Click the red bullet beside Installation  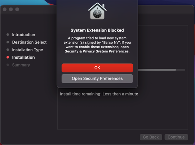[8, 57]
